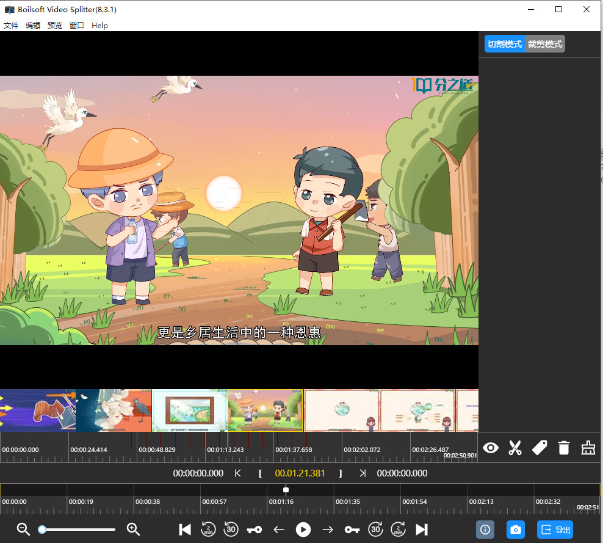Switch to 切割模式 mode

pyautogui.click(x=505, y=44)
